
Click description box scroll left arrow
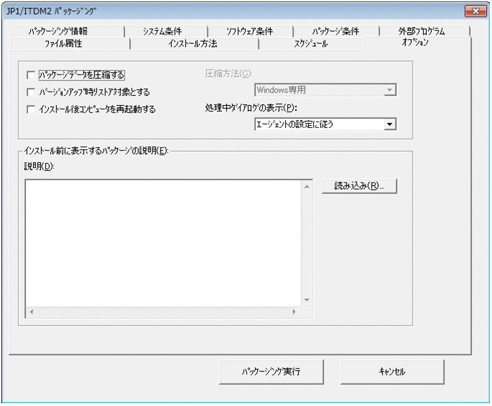tap(32, 312)
